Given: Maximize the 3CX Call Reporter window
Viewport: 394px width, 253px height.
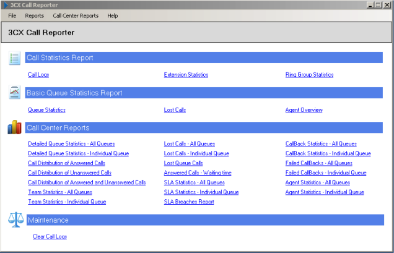Looking at the screenshot, I should [378, 5].
